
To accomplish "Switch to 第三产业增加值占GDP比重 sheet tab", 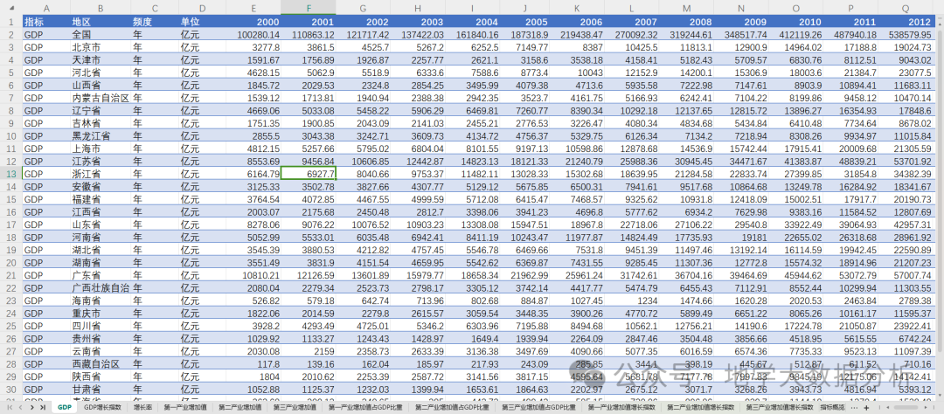I will point(538,407).
